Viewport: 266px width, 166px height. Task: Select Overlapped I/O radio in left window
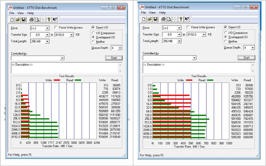(93, 37)
